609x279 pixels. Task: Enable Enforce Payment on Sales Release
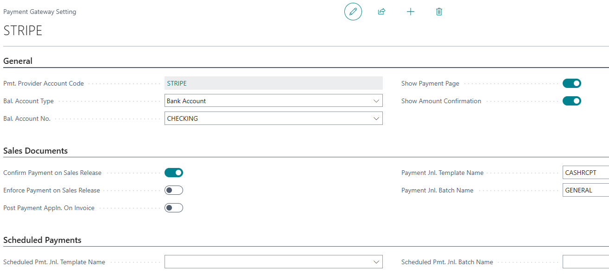(174, 190)
